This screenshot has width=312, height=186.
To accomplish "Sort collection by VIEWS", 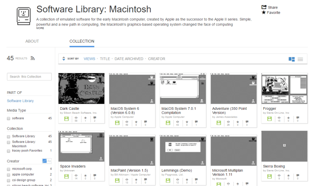I will 89,59.
